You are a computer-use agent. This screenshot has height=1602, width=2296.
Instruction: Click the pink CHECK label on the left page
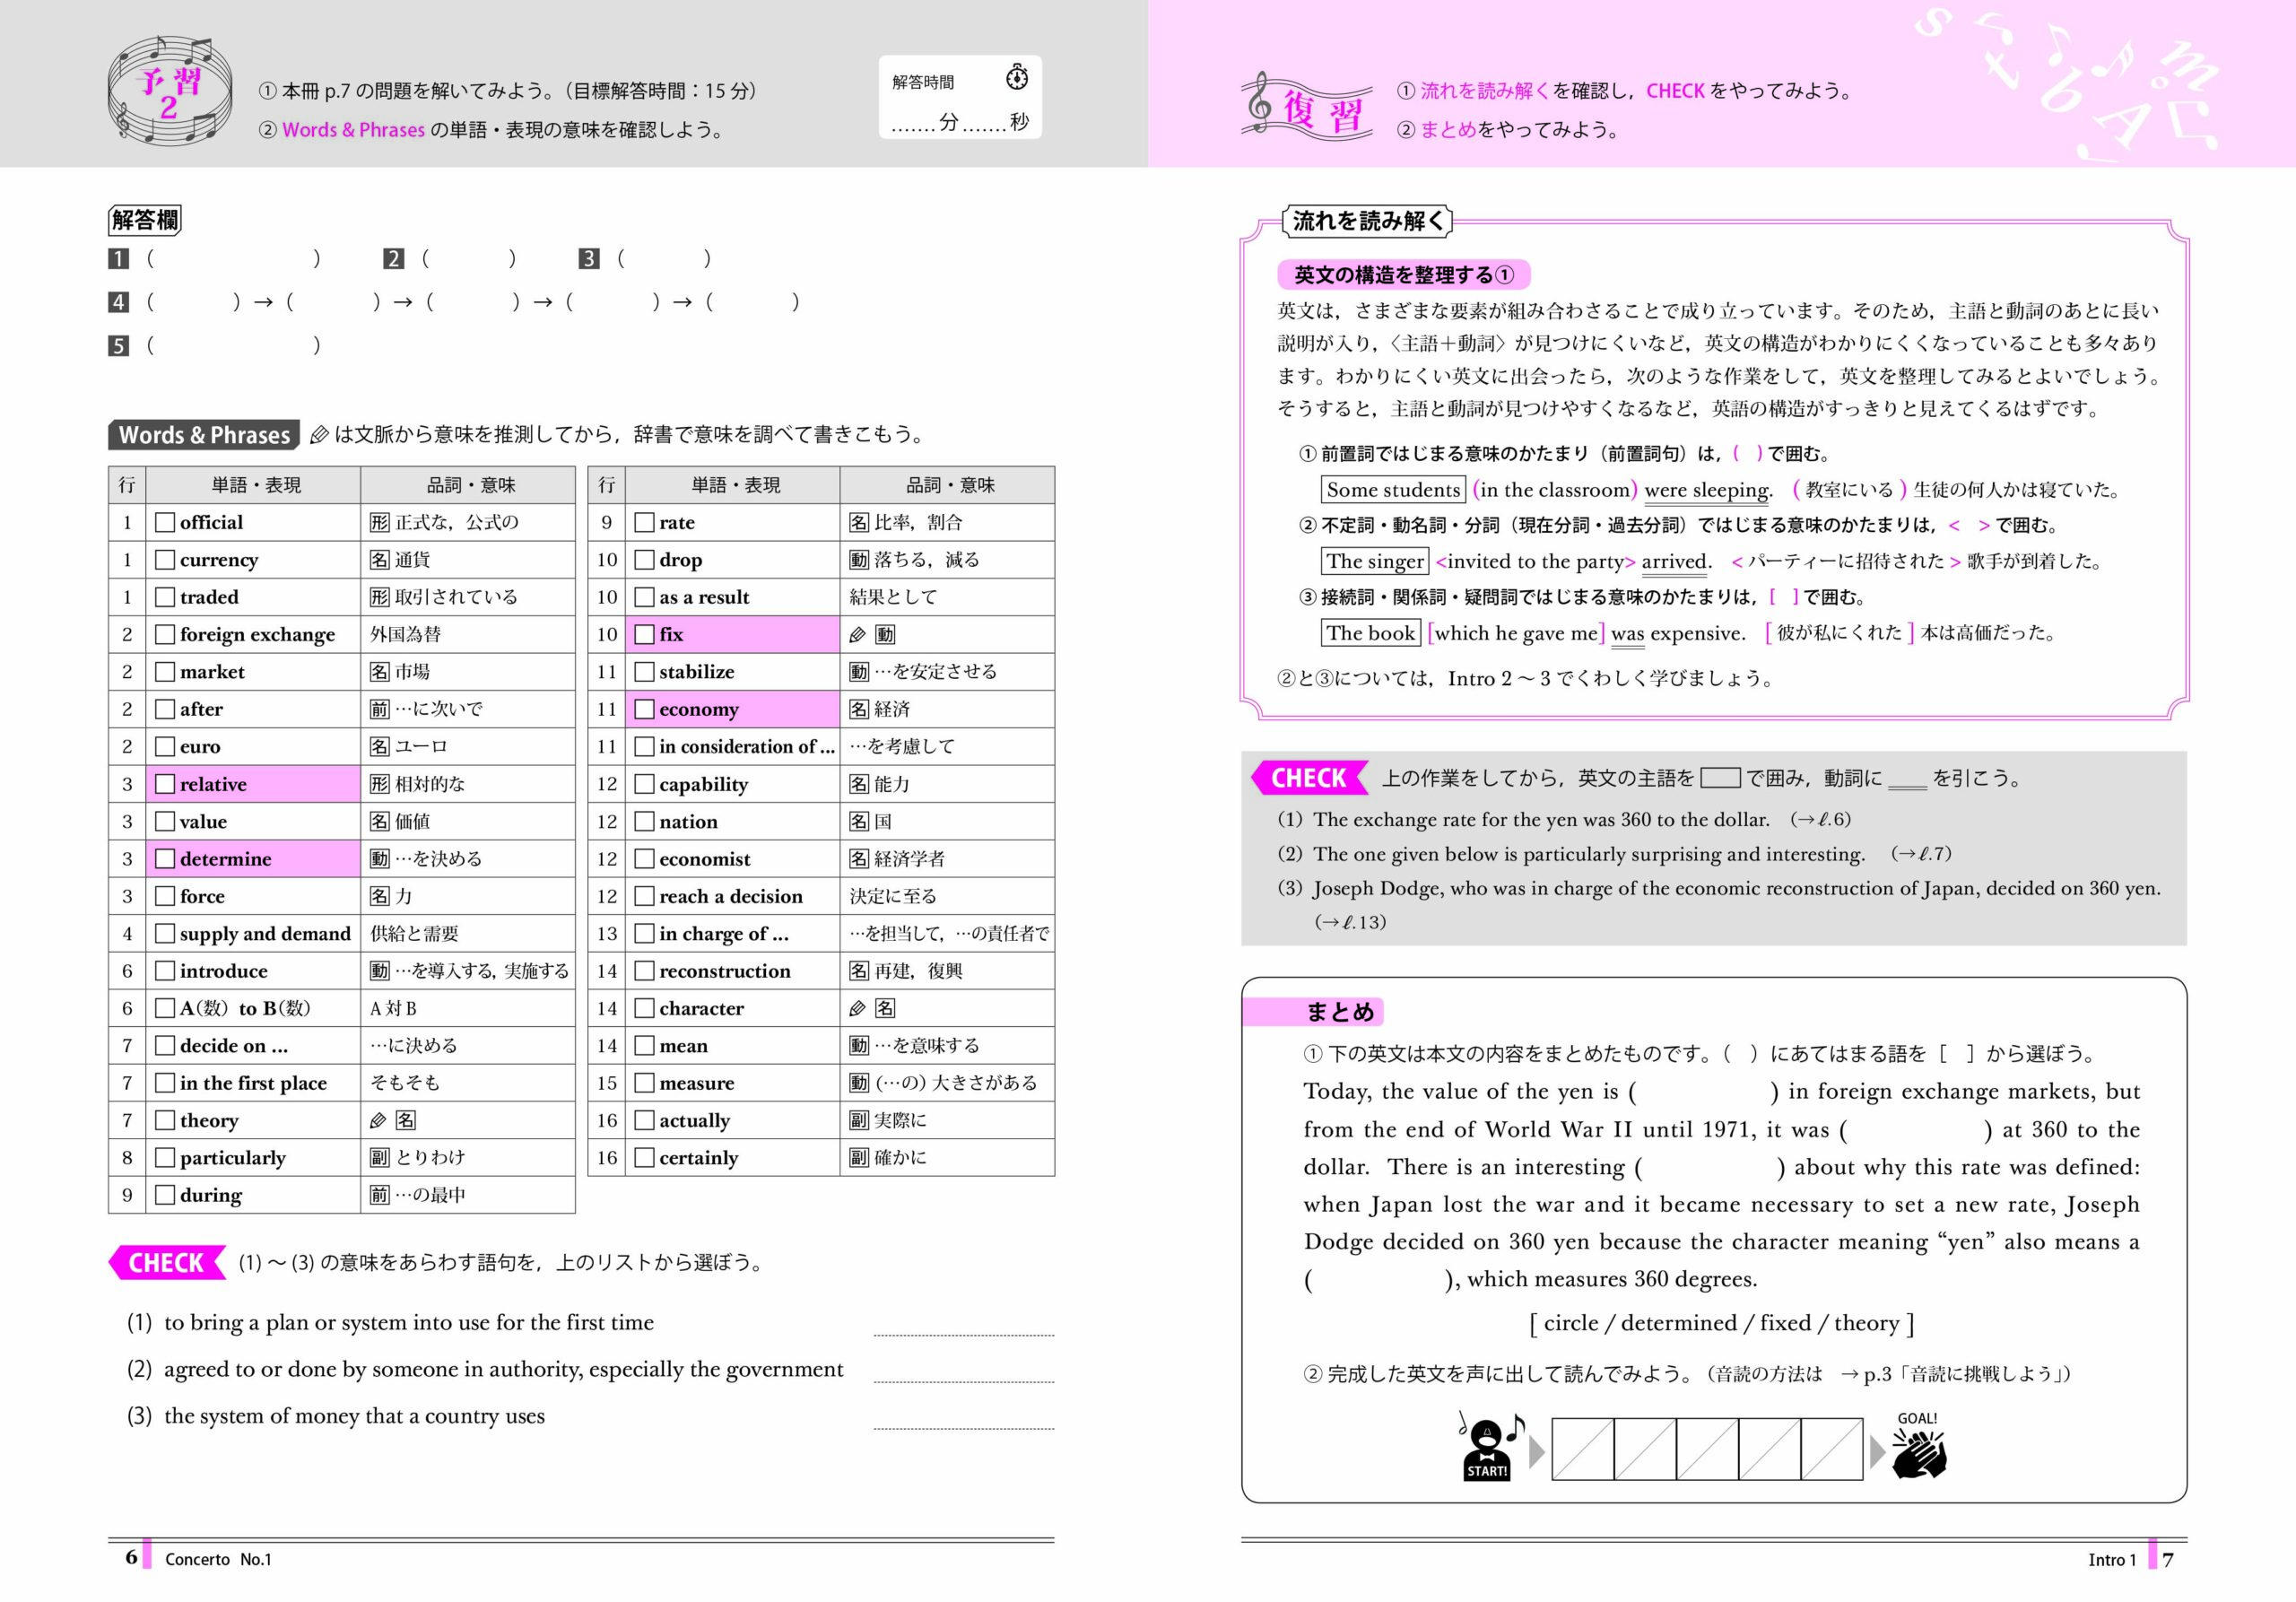coord(166,1263)
